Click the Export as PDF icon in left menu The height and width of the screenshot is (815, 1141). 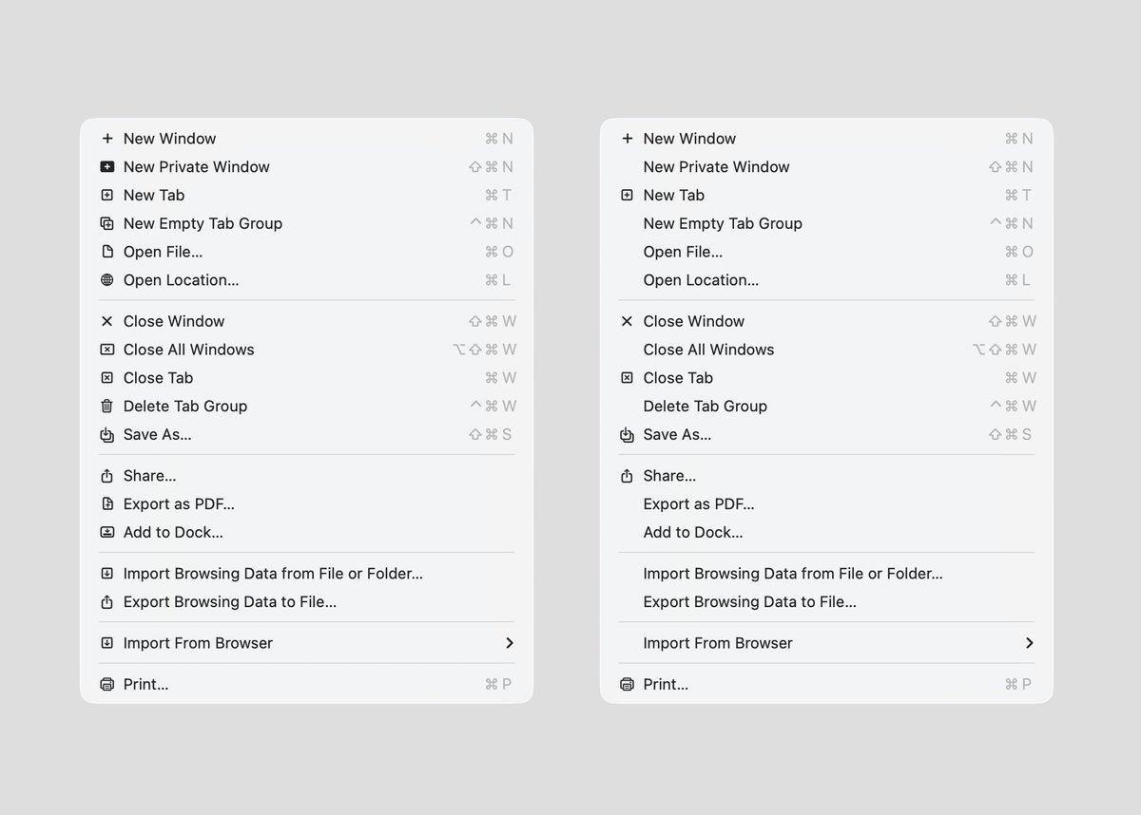coord(106,504)
